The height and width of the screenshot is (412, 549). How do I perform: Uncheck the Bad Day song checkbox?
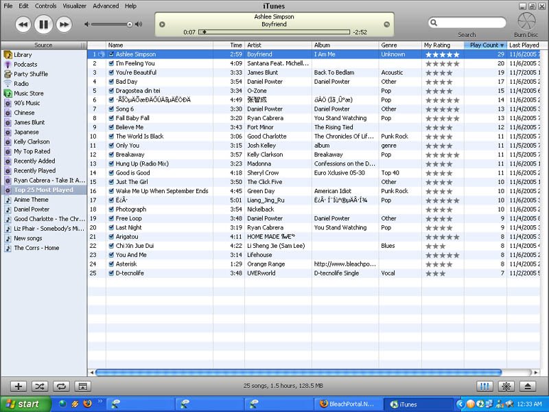(111, 82)
